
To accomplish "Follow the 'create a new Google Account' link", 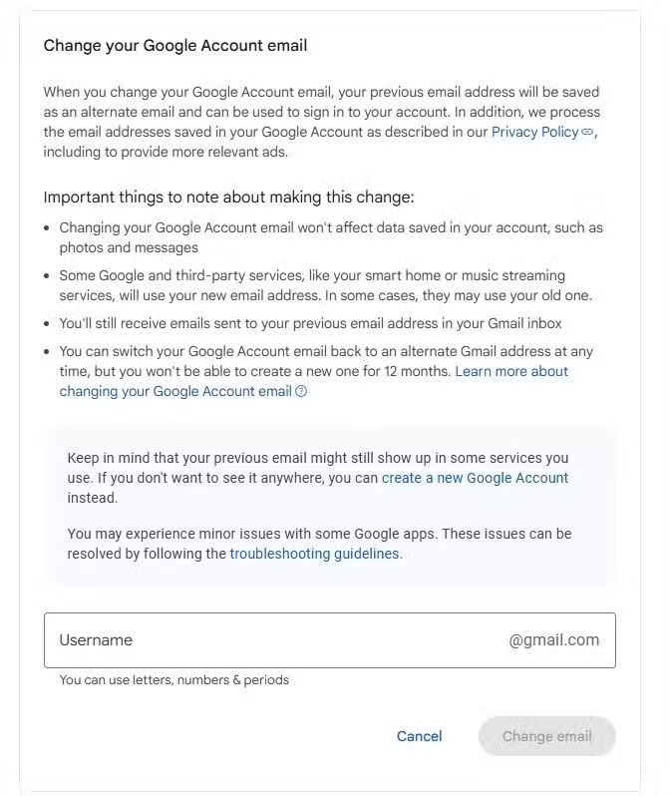I will [x=475, y=478].
